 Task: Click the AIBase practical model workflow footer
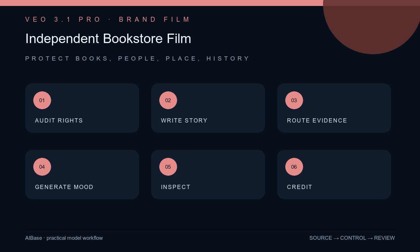pyautogui.click(x=64, y=238)
